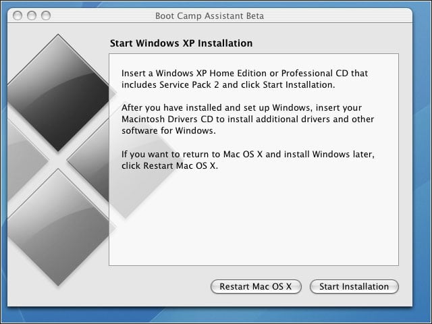Screen dimensions: 432x324
Task: Click the 'Start Windows XP Installation' heading
Action: pos(181,43)
